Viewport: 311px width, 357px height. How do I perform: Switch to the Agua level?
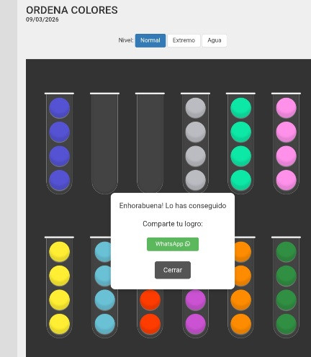point(215,40)
